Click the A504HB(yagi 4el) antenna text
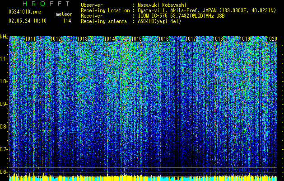The width and height of the screenshot is (284, 181). pyautogui.click(x=159, y=21)
